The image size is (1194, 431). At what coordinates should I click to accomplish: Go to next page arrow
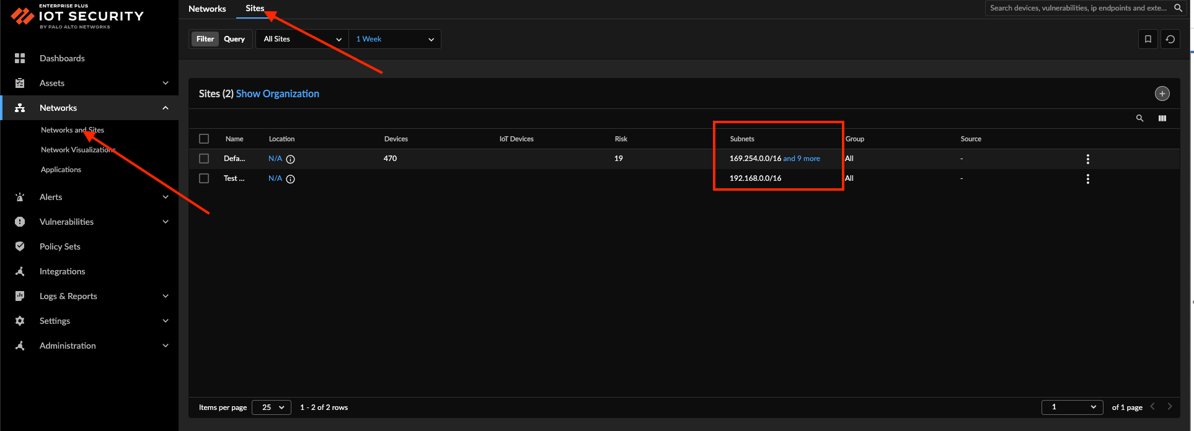(1170, 406)
